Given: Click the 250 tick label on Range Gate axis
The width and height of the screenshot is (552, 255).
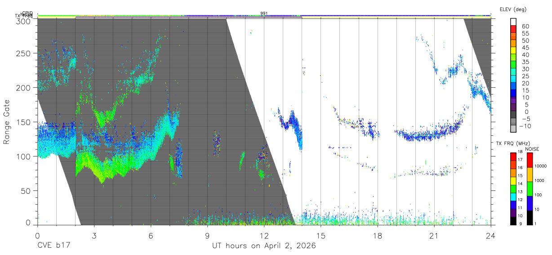Looking at the screenshot, I should pyautogui.click(x=23, y=54).
